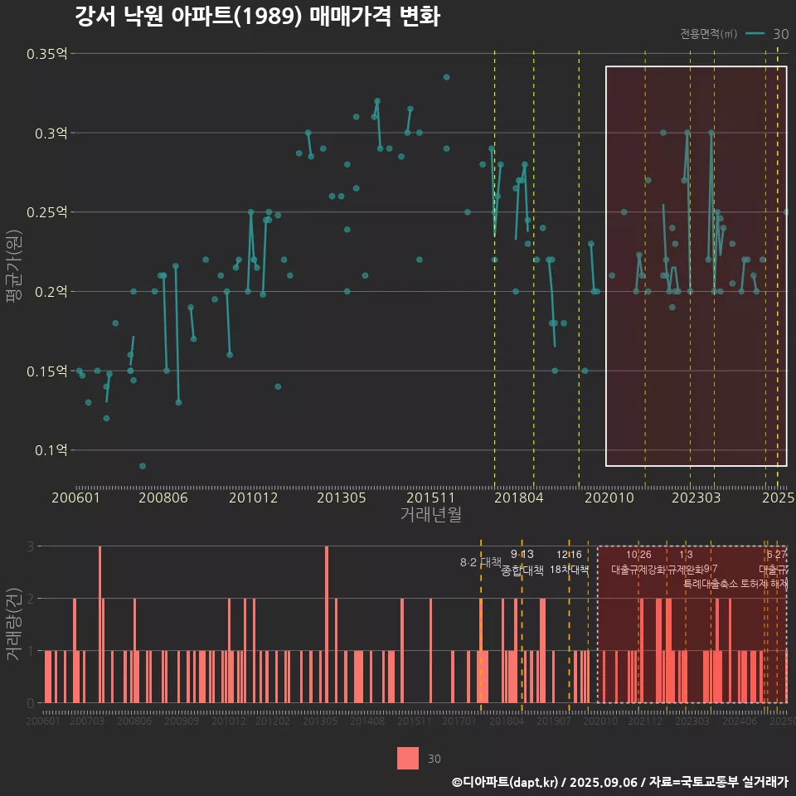Select the 특례대출축소 annotation text
The height and width of the screenshot is (796, 796).
(711, 584)
